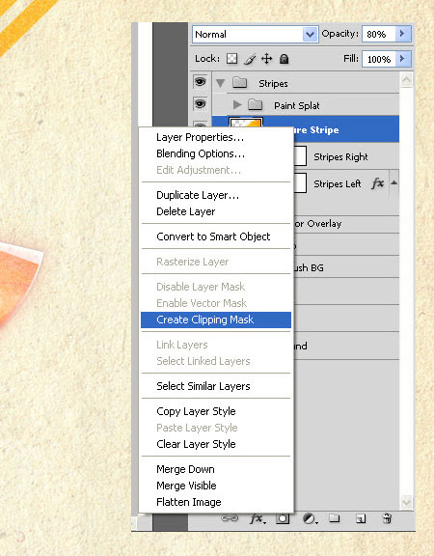Open the Opacity slider arrow

point(403,34)
